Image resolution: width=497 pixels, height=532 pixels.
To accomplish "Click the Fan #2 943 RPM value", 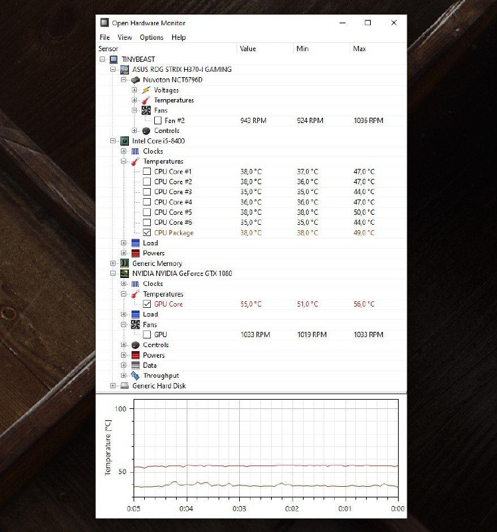I will 253,120.
